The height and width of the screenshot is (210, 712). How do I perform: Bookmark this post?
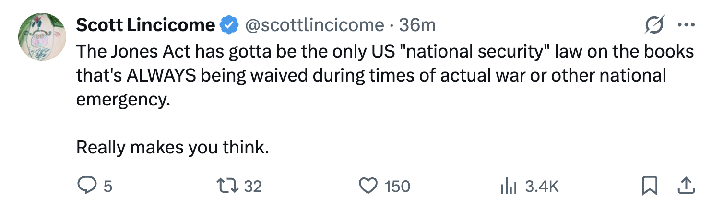point(649,186)
